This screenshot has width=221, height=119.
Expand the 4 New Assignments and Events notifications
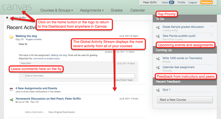pos(36,88)
